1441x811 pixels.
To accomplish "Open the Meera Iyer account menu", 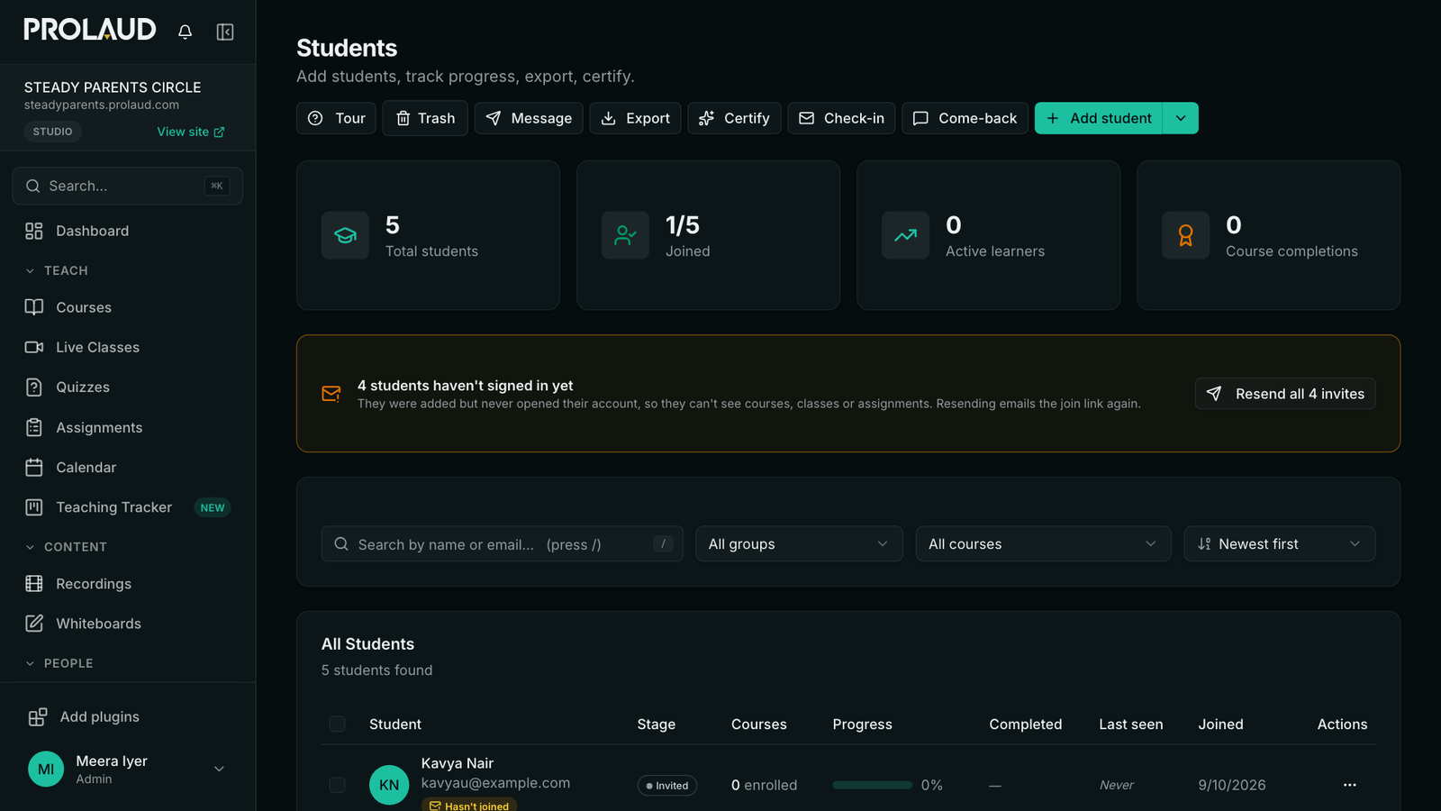I will 128,769.
